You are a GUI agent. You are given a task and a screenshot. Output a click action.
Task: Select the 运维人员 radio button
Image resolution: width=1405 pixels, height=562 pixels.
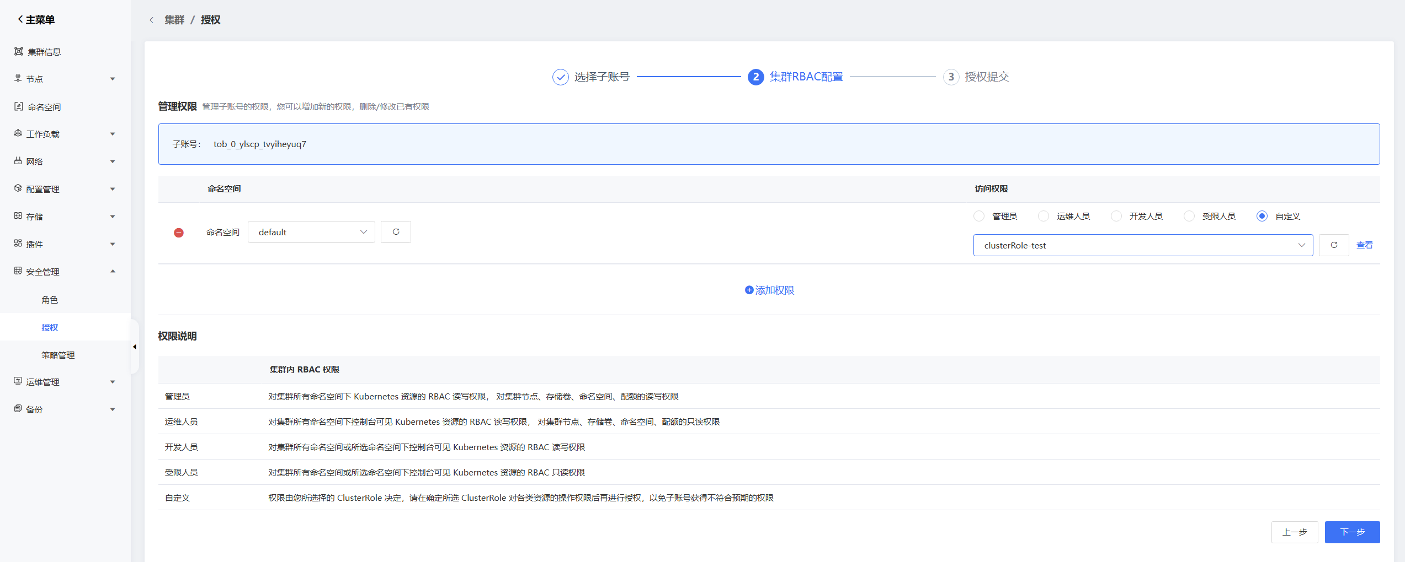pyautogui.click(x=1044, y=216)
